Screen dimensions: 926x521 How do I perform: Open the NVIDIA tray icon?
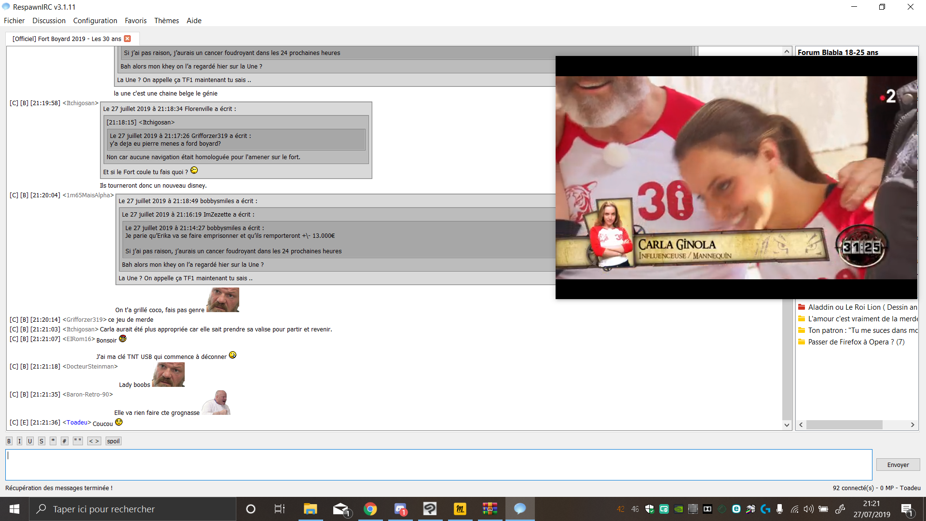679,509
